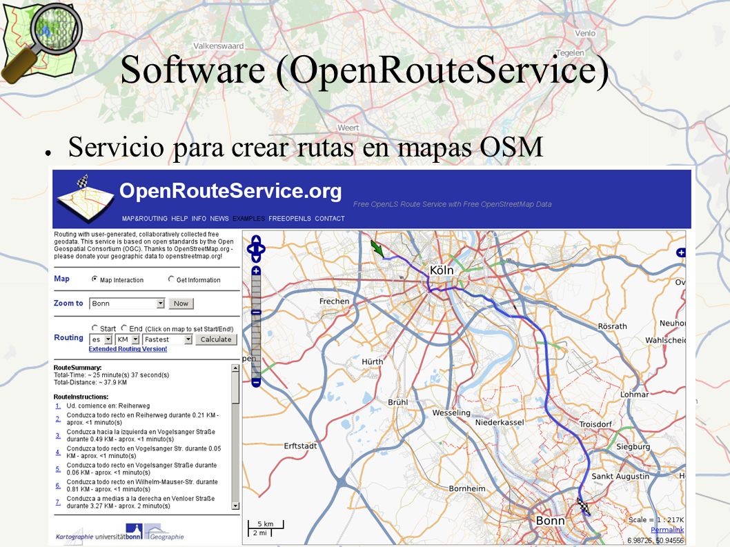
Task: Click the Sankt Augustin label on the map
Action: pos(620,477)
